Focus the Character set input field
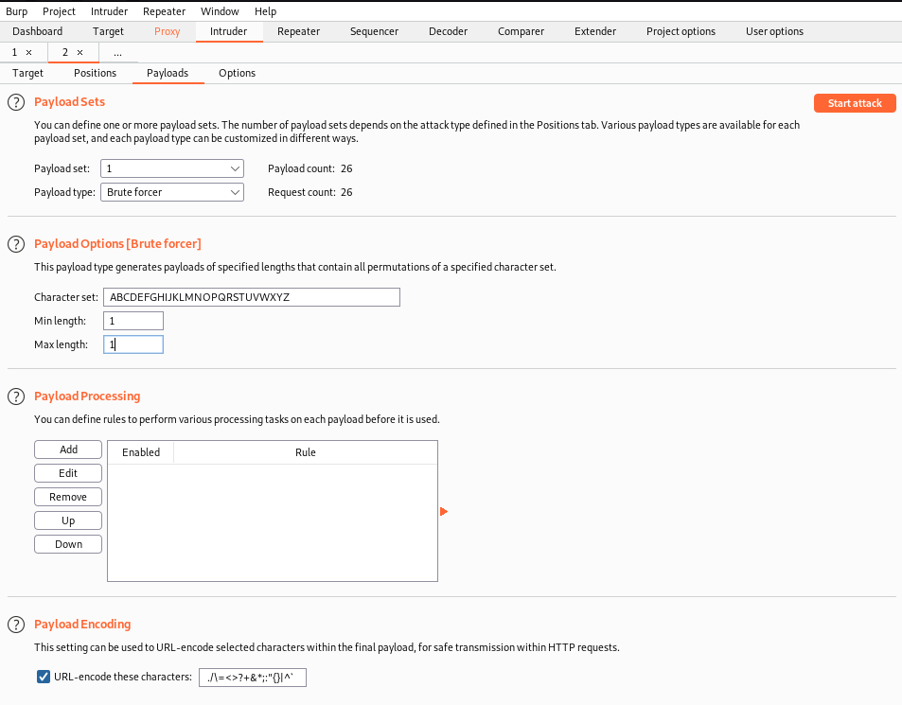902x705 pixels. pos(252,297)
